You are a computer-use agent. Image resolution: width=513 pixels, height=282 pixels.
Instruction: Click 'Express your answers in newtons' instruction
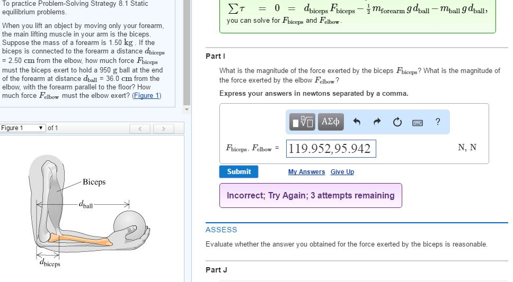coord(314,94)
